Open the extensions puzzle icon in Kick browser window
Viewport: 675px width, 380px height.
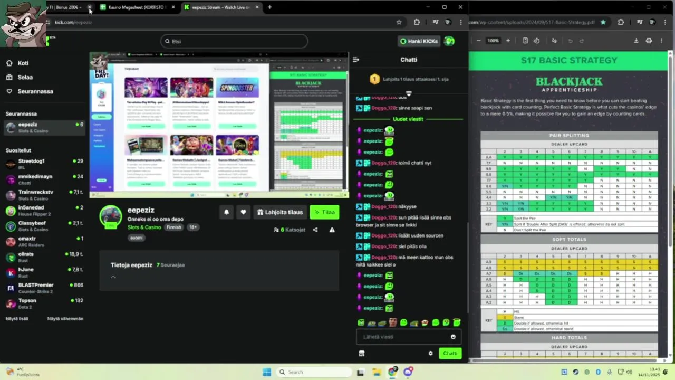tap(417, 22)
